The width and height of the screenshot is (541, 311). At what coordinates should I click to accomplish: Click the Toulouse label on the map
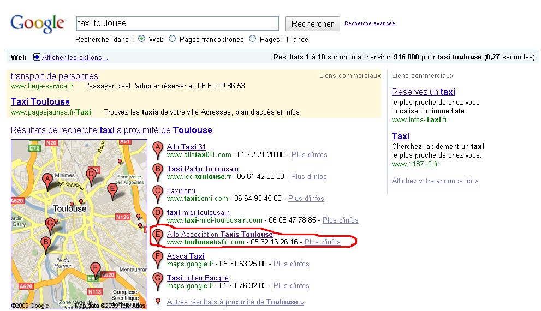[70, 208]
